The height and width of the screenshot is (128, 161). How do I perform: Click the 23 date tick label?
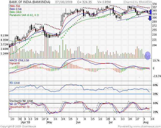(13, 119)
